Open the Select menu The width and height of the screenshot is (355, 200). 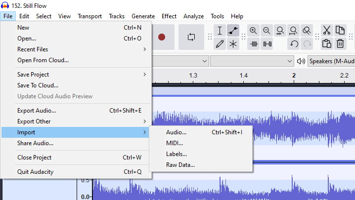[x=44, y=16]
